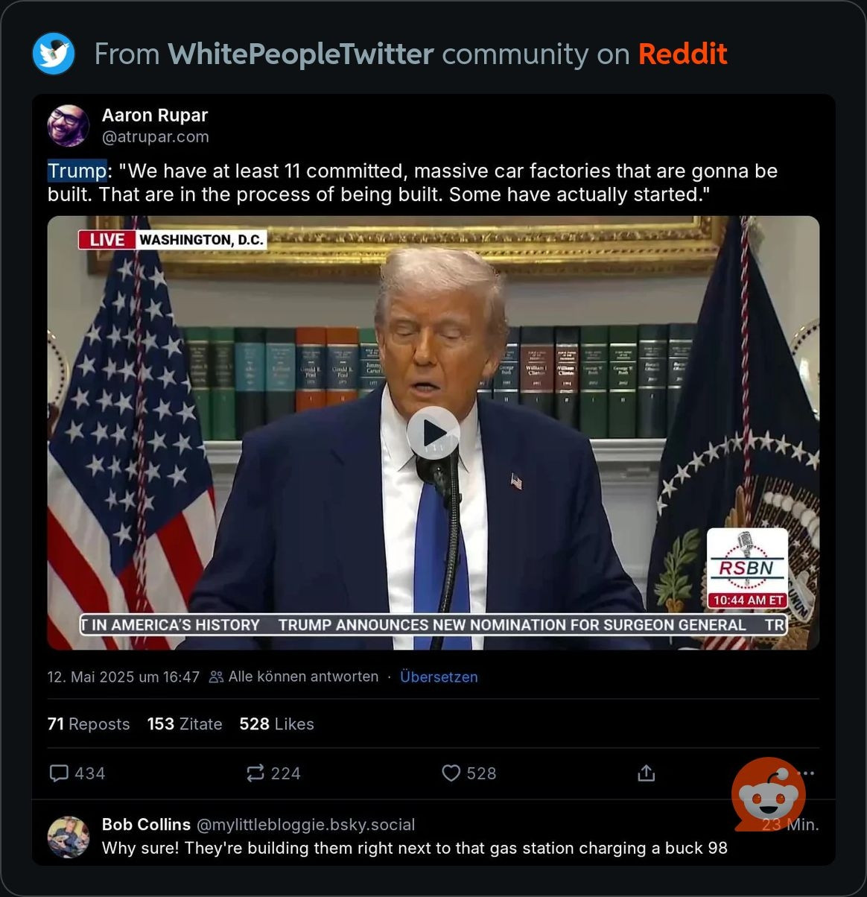The width and height of the screenshot is (867, 897).
Task: View the 528 Likes list
Action: tap(276, 724)
